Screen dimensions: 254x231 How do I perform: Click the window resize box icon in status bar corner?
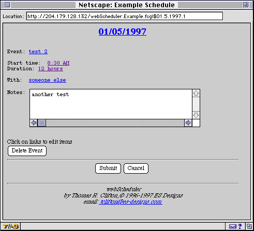[249, 226]
